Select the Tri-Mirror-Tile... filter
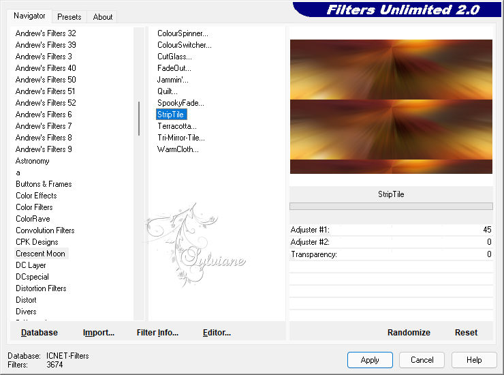Image resolution: width=504 pixels, height=375 pixels. pos(181,138)
